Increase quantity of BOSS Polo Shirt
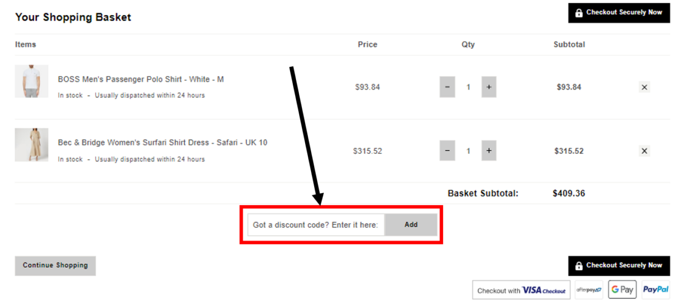The width and height of the screenshot is (684, 307). 488,87
